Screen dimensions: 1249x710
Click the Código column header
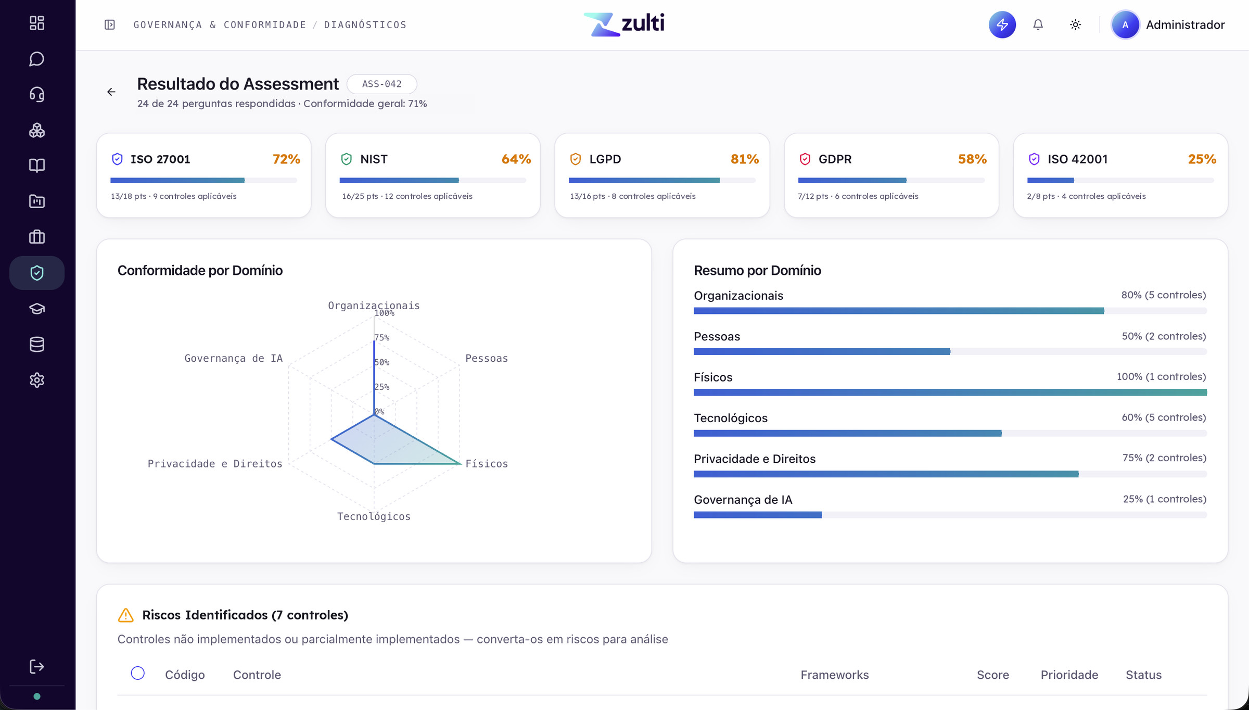(185, 675)
